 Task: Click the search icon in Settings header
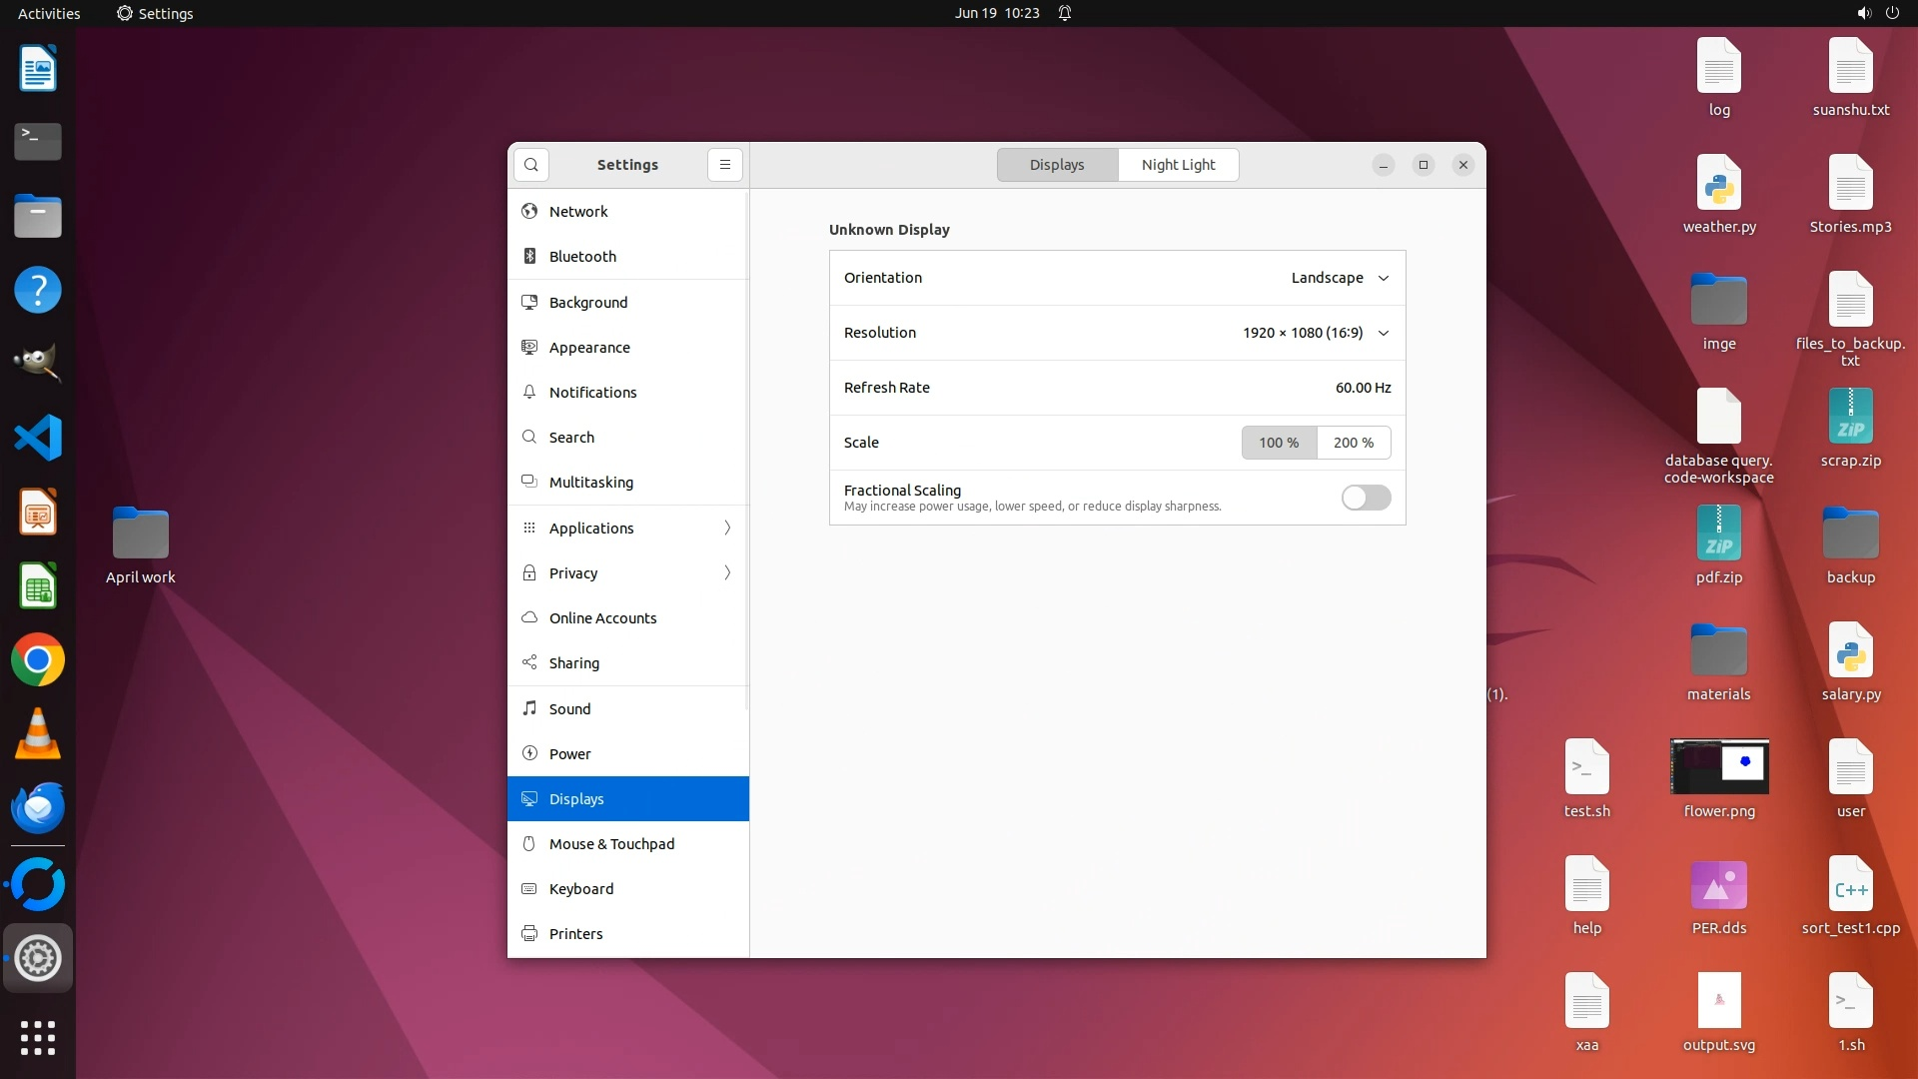pos(531,165)
